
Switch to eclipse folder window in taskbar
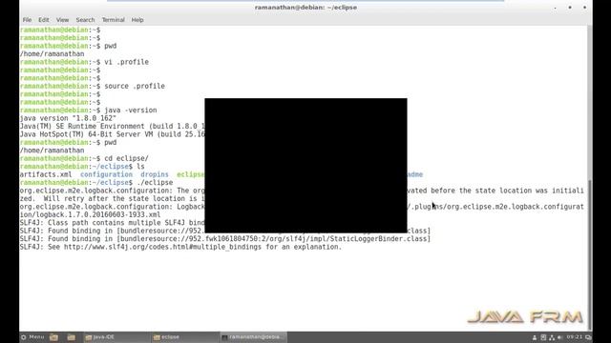184,337
